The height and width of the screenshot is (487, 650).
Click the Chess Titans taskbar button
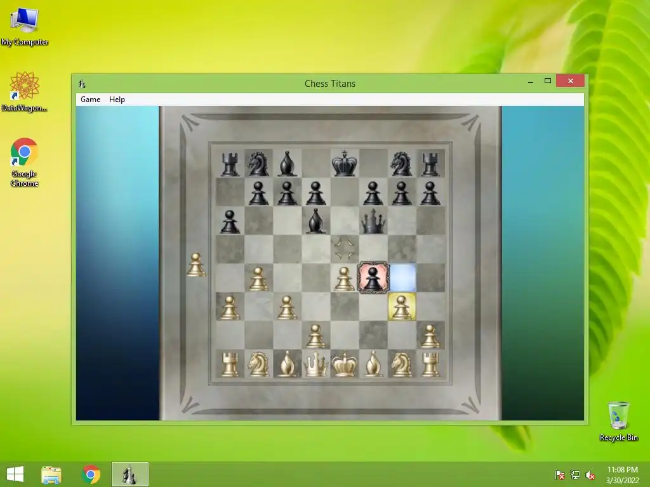129,474
